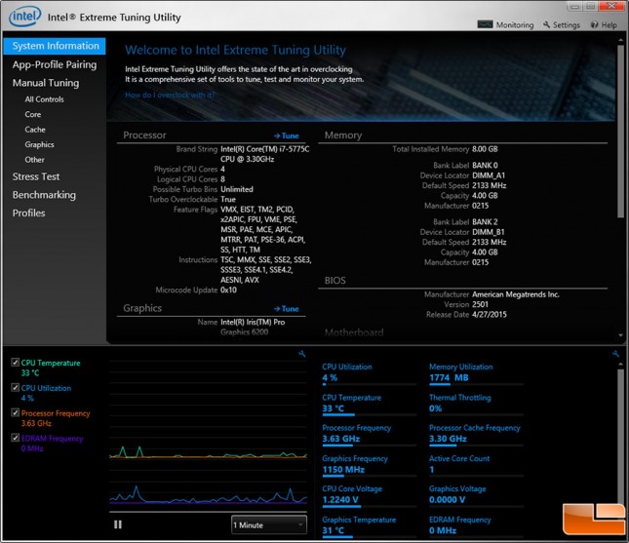Image resolution: width=629 pixels, height=543 pixels.
Task: Open Manual Tuning section
Action: [x=46, y=83]
